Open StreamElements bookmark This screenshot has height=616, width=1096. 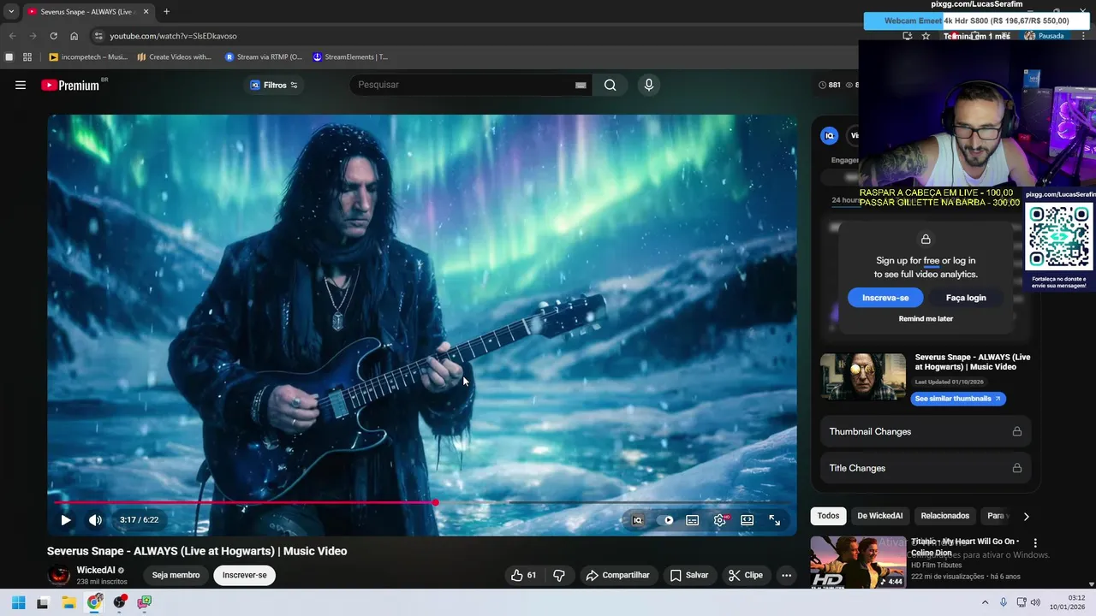(x=350, y=57)
